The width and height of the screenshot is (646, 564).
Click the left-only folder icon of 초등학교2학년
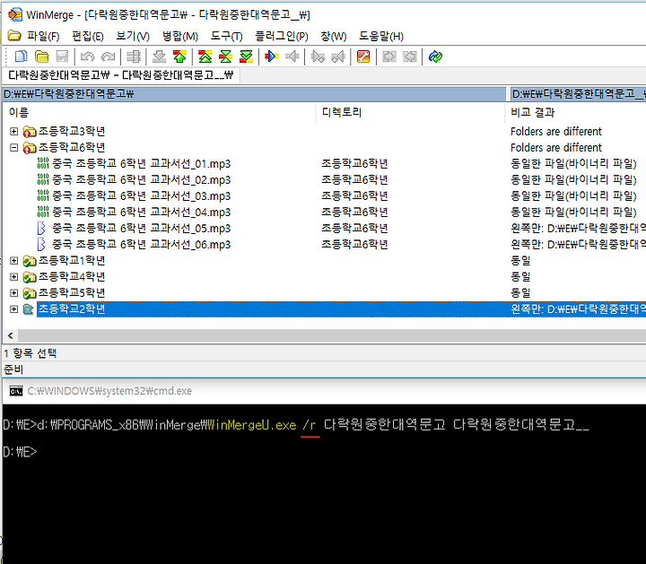pyautogui.click(x=28, y=309)
